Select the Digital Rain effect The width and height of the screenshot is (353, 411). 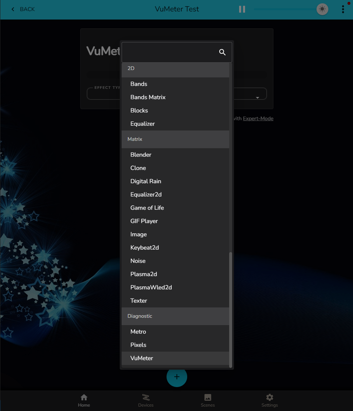click(175, 181)
